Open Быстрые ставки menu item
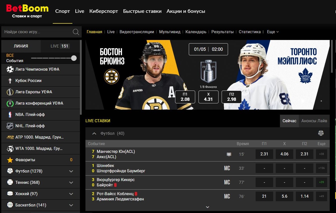 point(142,11)
